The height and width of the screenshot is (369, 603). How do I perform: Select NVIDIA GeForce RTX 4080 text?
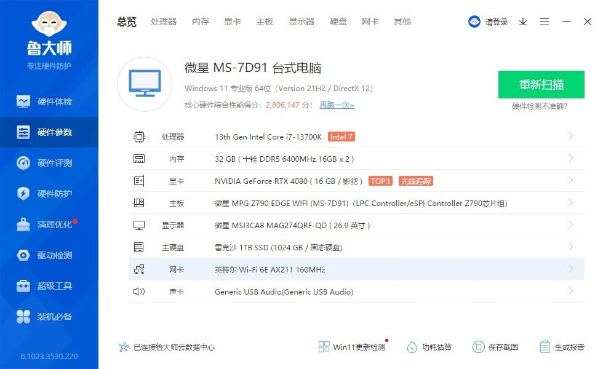pyautogui.click(x=261, y=181)
